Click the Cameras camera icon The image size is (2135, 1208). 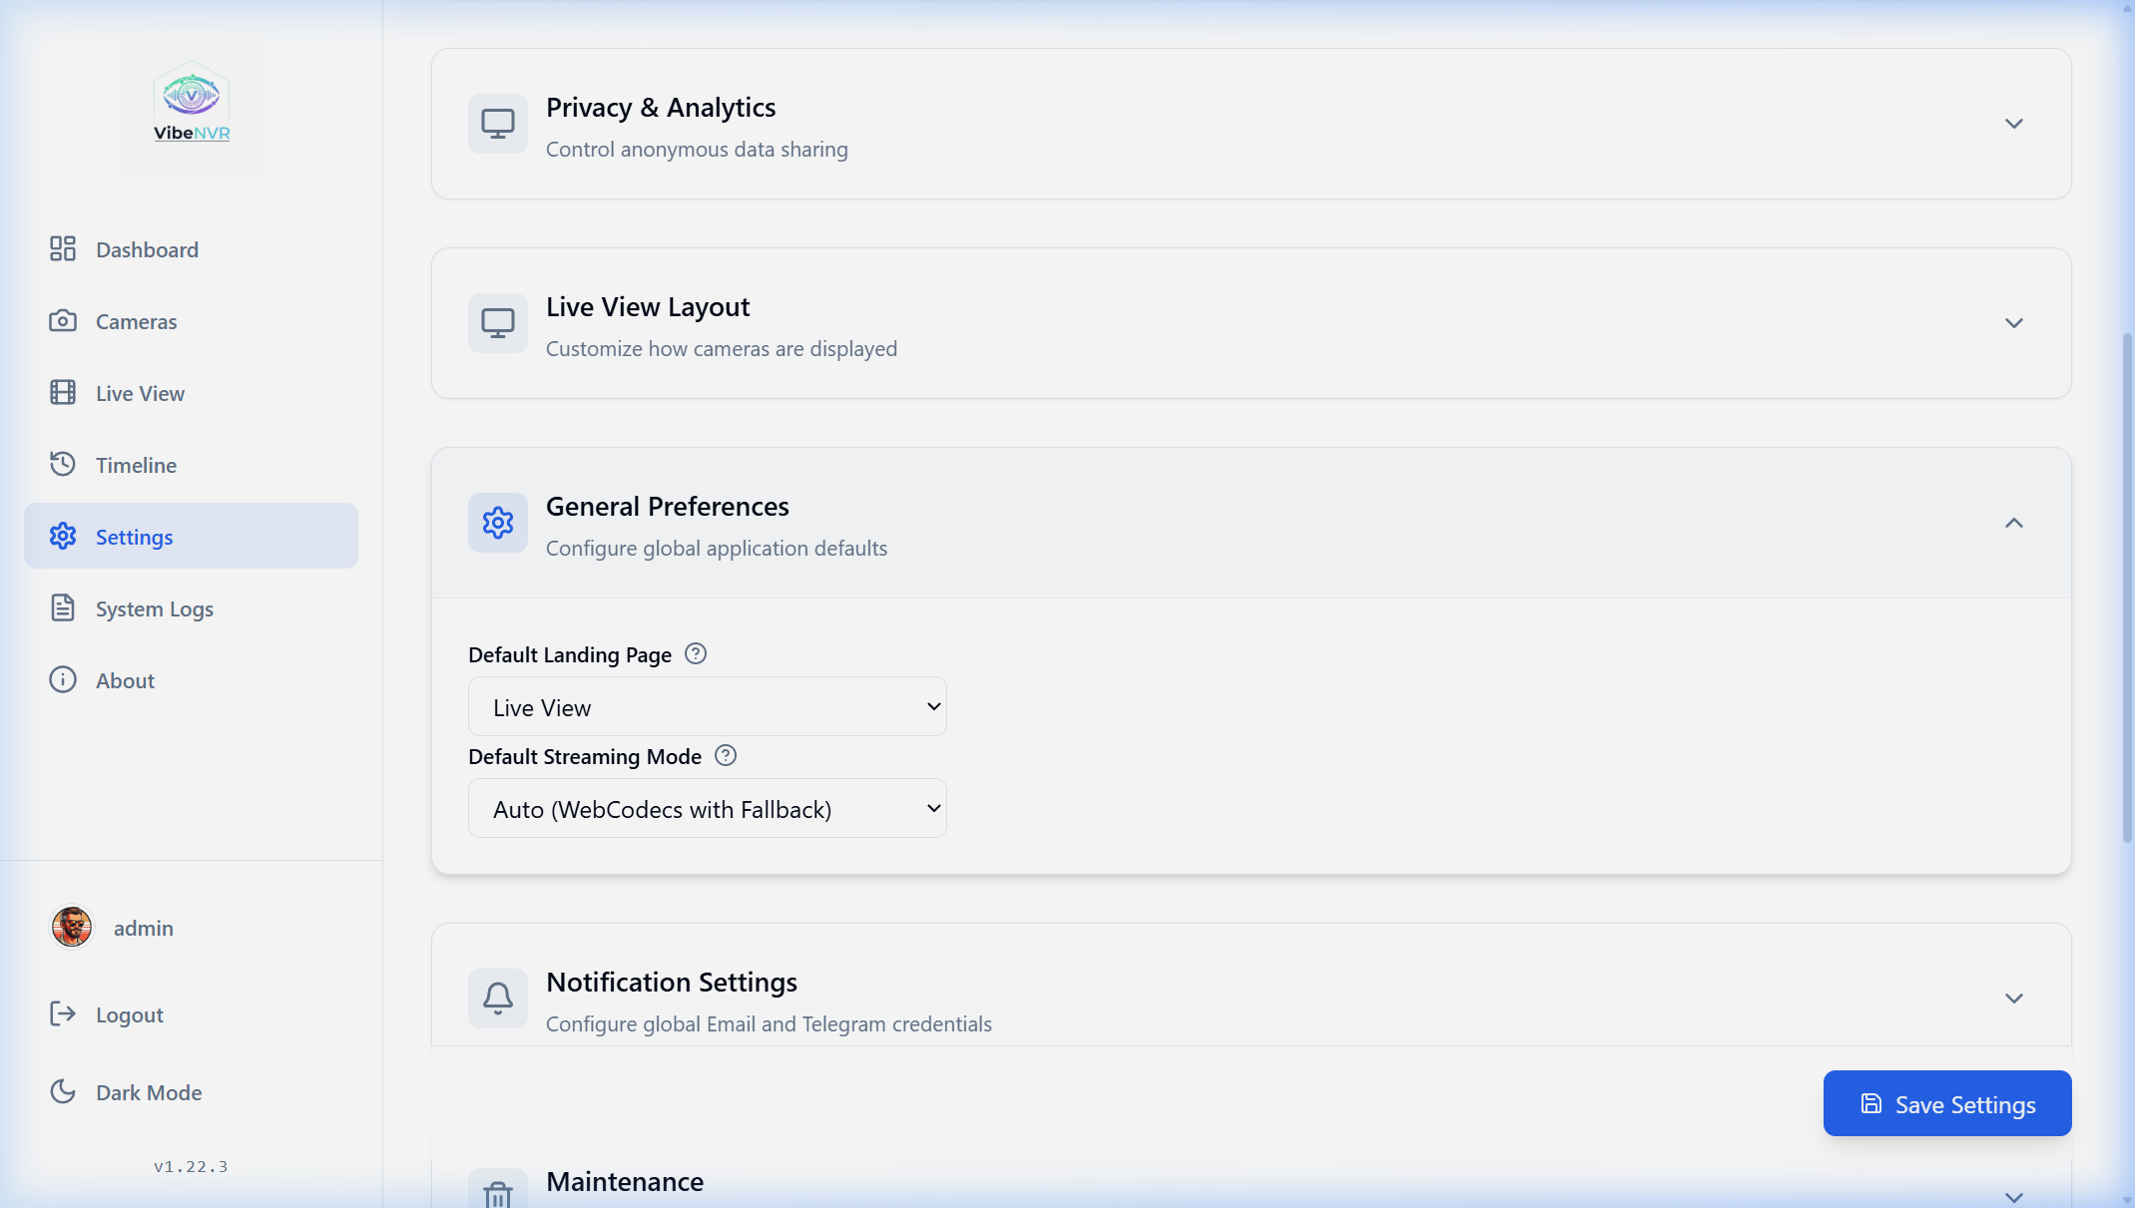pos(63,320)
